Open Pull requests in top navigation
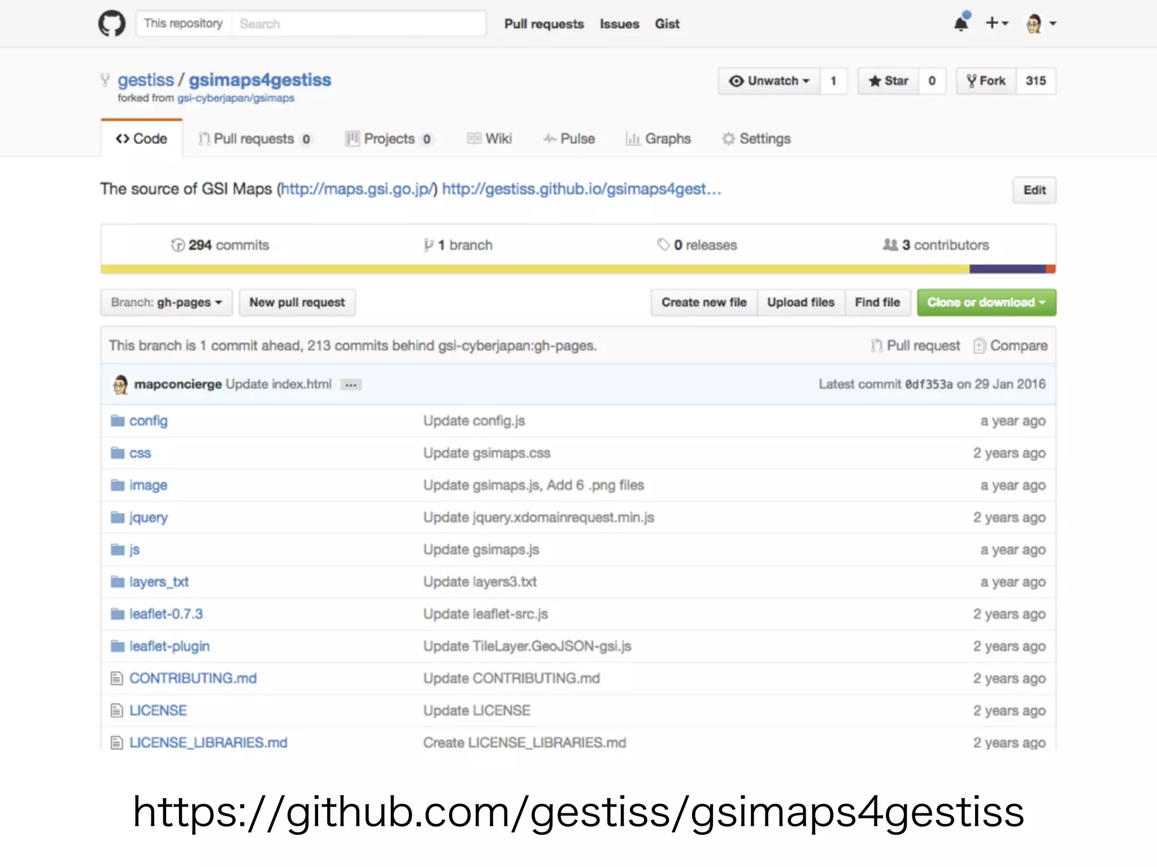This screenshot has width=1157, height=867. point(543,24)
